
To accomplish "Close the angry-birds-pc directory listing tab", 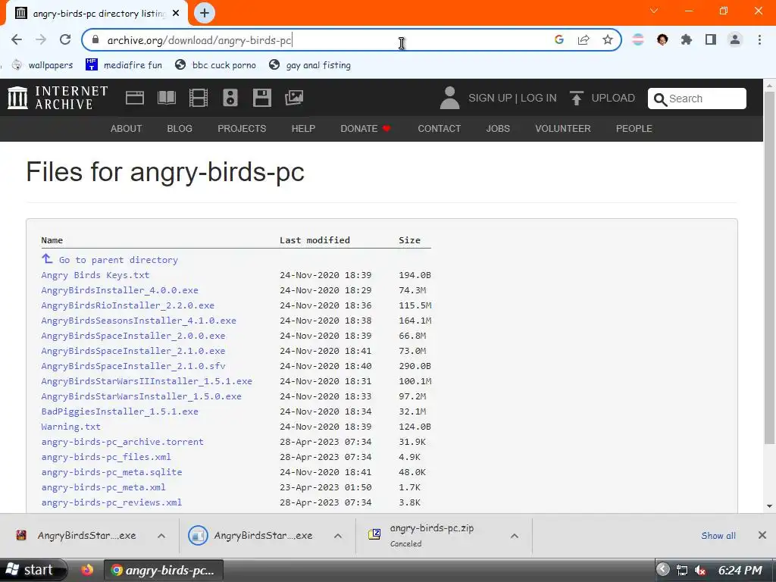I will pyautogui.click(x=176, y=14).
